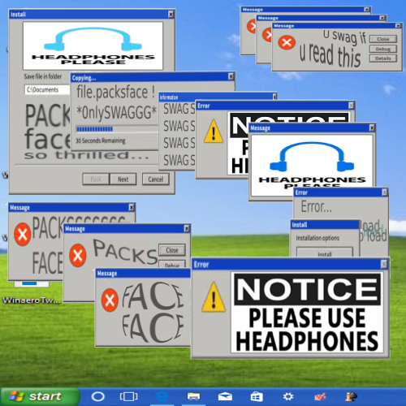Click Close in the 'U swag if' Message dialog
Image resolution: width=406 pixels, height=406 pixels.
pos(383,39)
